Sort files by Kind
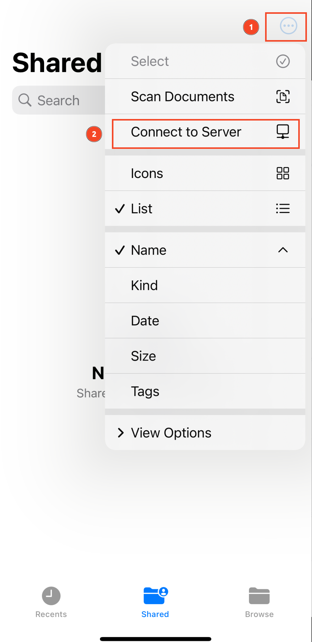 click(144, 285)
